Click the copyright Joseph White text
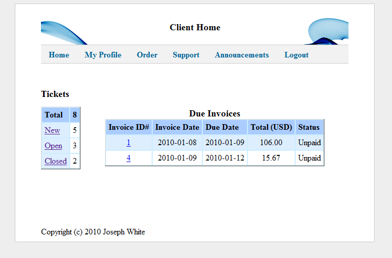Viewport: 392px width, 258px height. click(x=93, y=232)
